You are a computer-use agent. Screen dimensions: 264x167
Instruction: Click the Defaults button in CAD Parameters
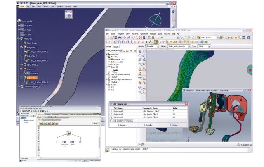click(x=148, y=125)
